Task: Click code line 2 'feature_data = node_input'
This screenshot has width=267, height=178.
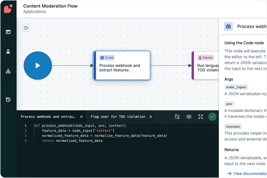Action: pos(78,131)
